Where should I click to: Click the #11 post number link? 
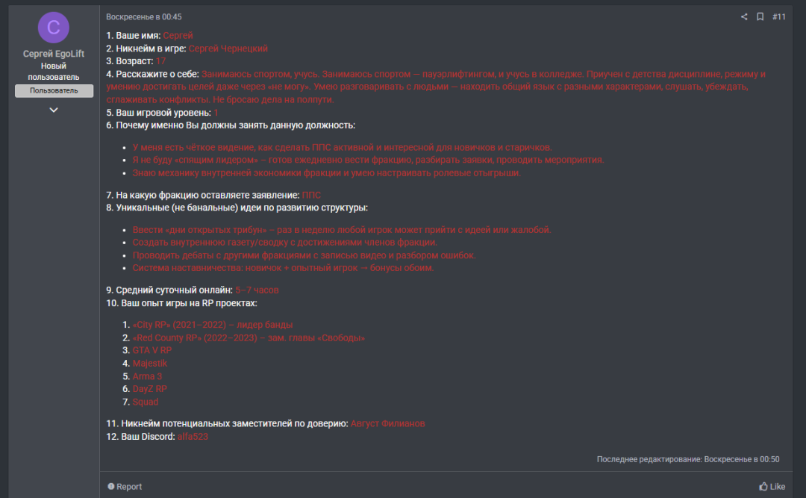point(779,16)
